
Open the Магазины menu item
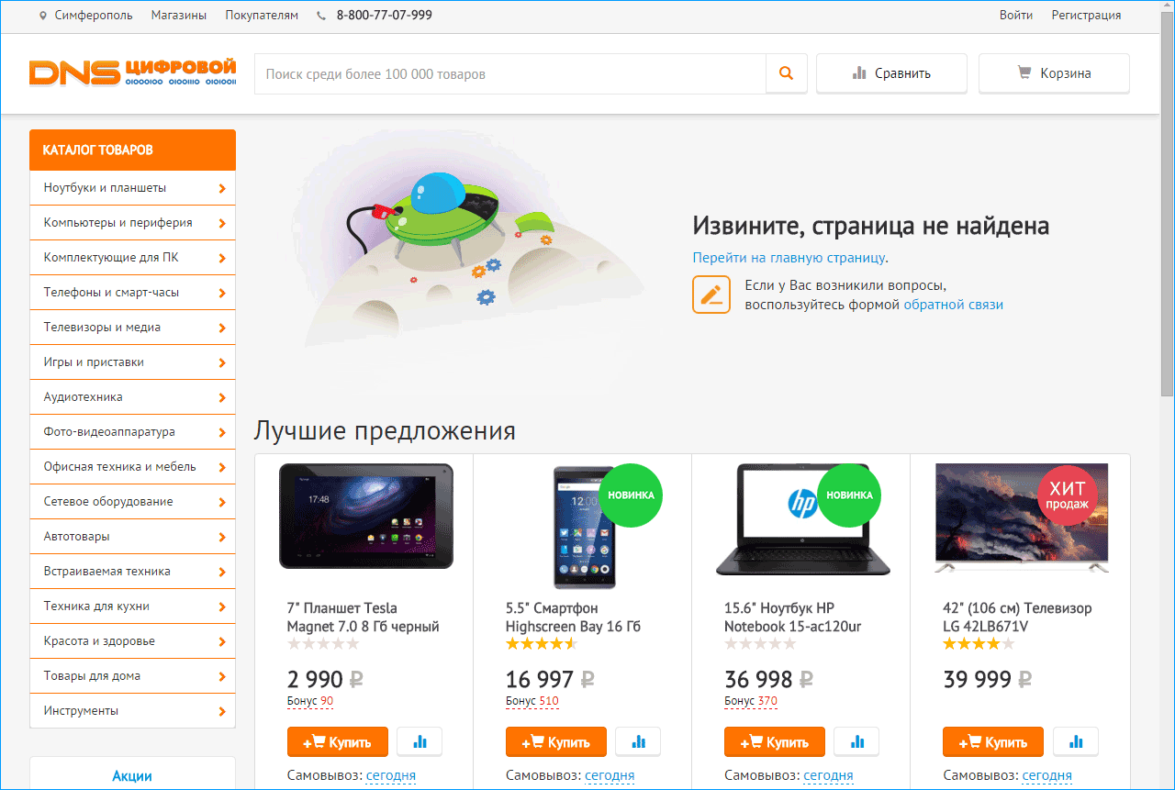pos(179,16)
